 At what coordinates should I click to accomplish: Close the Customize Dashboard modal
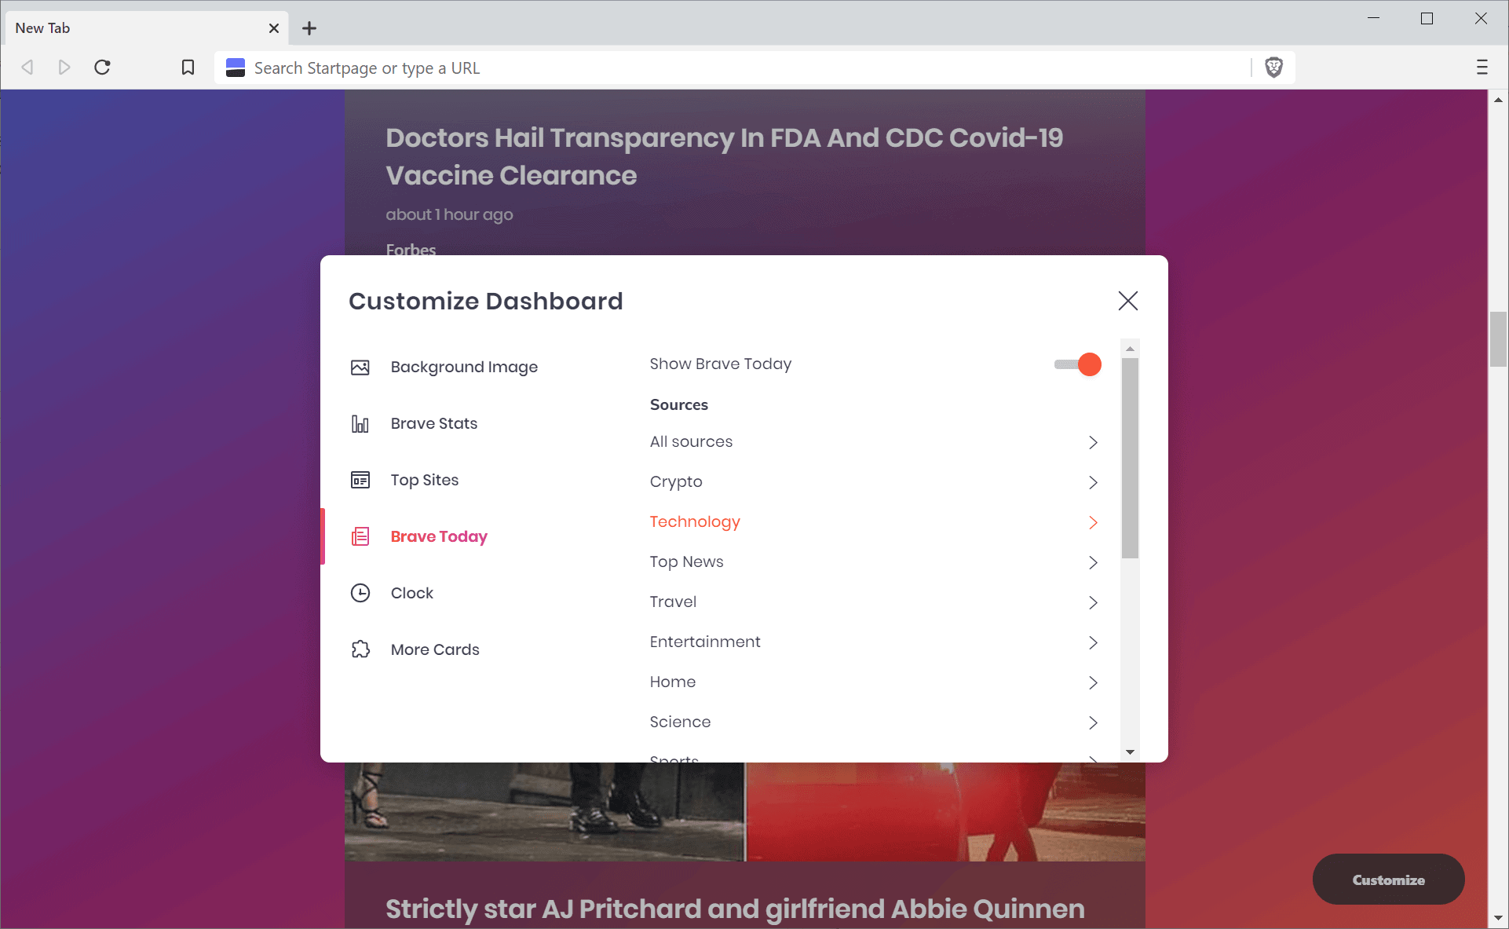1128,301
